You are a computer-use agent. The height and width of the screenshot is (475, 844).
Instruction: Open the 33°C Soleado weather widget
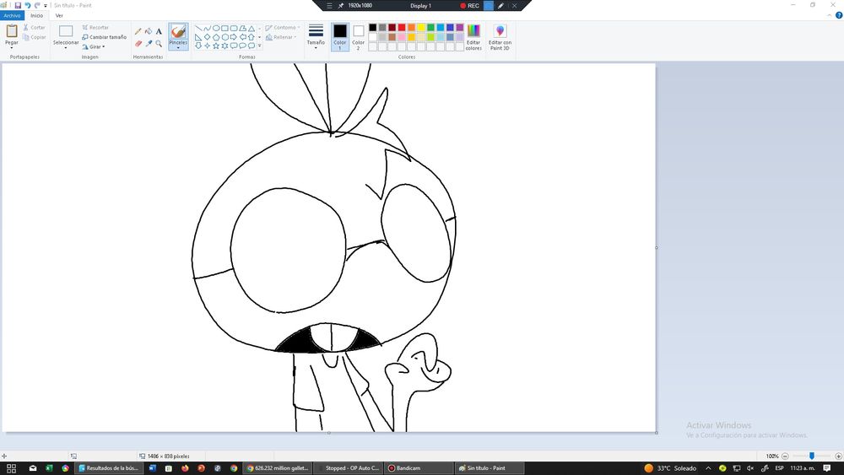coord(671,468)
